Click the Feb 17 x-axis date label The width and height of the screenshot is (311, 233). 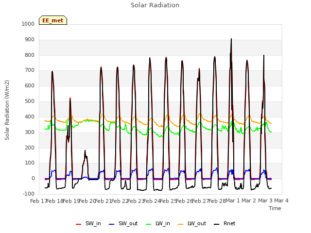[x=38, y=201]
